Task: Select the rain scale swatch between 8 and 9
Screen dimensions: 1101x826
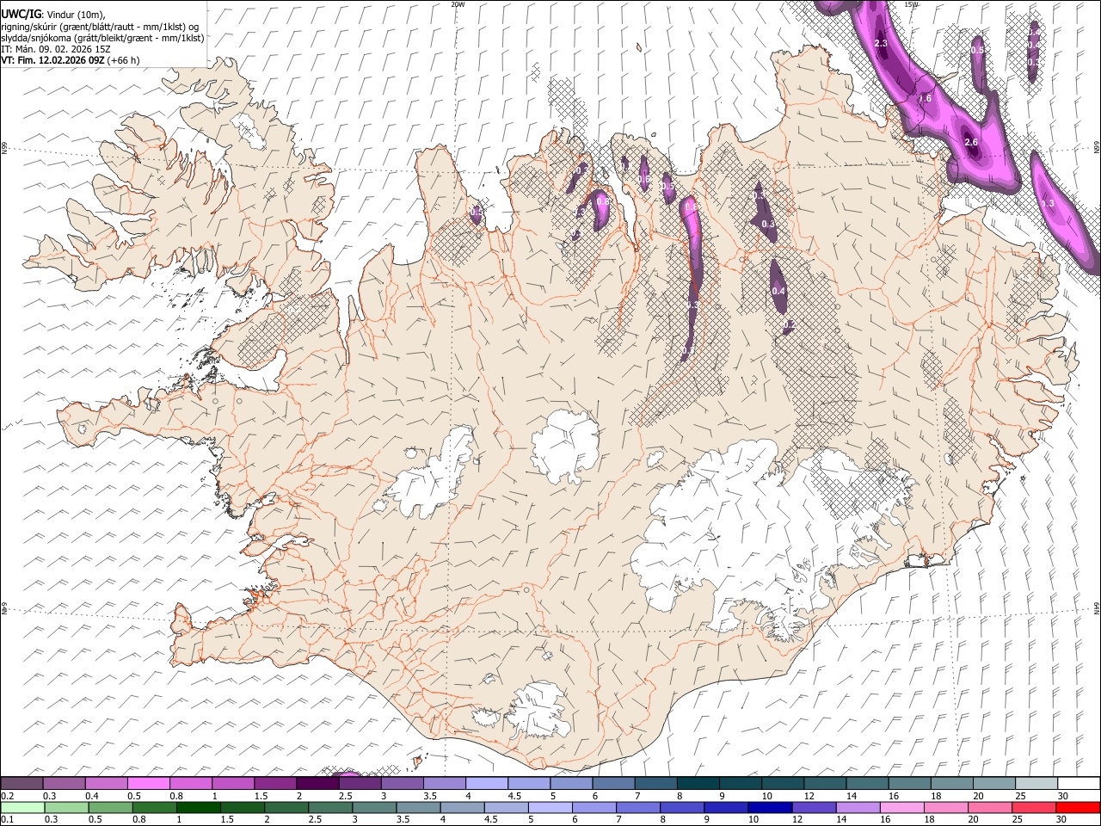Action: pos(680,807)
